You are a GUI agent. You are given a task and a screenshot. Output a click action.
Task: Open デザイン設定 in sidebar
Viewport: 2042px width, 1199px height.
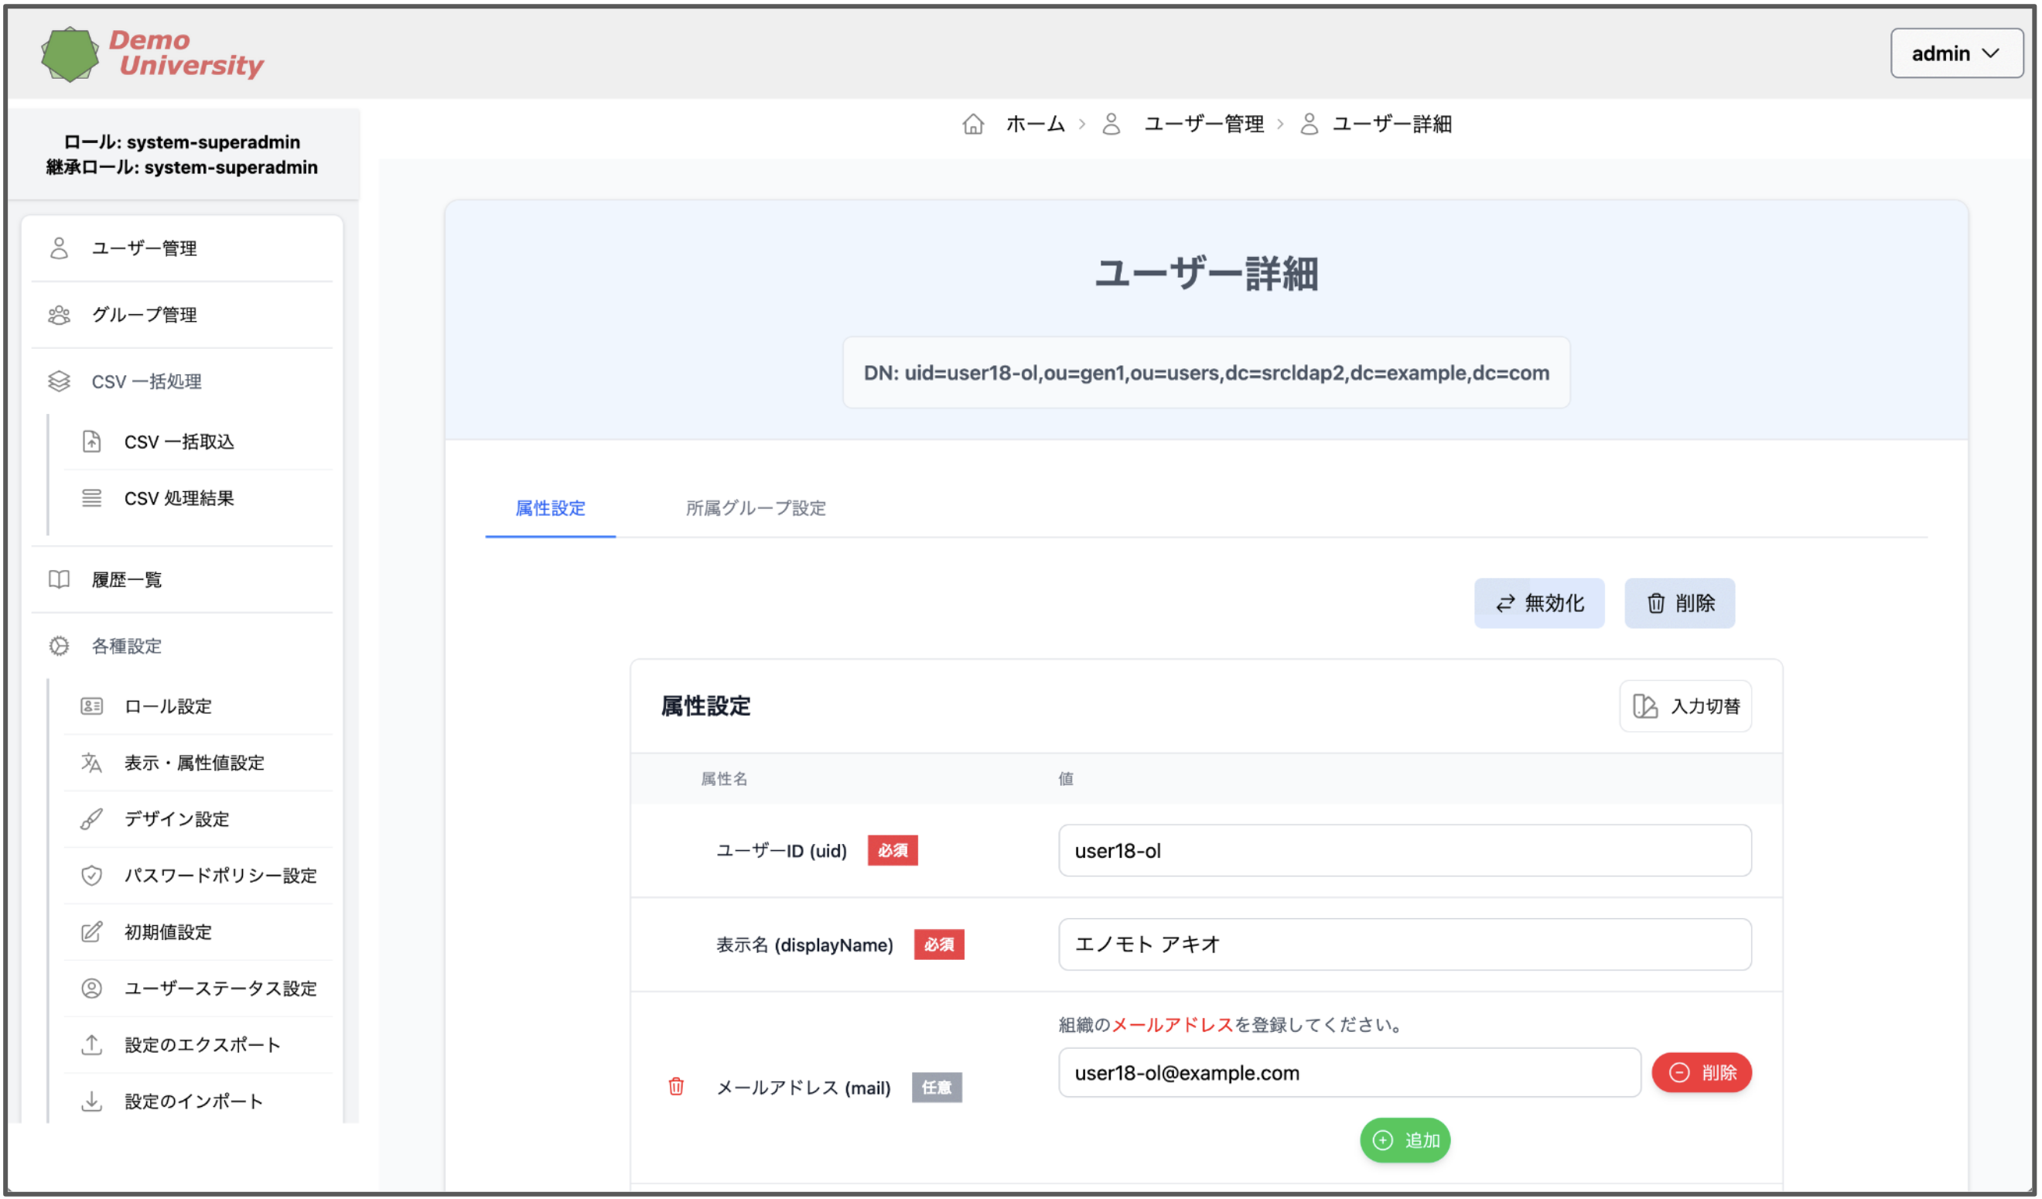176,819
